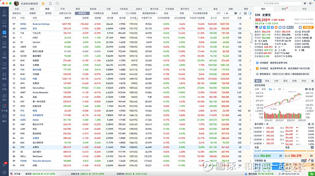This screenshot has height=176, width=315.
Task: Click left arrow to show previous market tabs
Action: coord(224,13)
